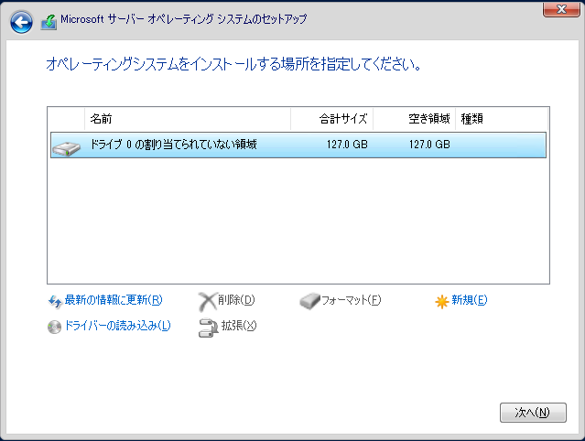Click the drive format icon beside フォーマット
The height and width of the screenshot is (441, 585).
(x=309, y=301)
